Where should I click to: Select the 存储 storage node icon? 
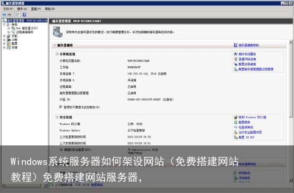[8, 48]
